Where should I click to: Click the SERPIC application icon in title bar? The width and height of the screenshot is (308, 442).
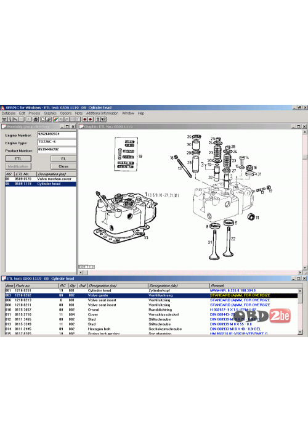(x=2, y=108)
